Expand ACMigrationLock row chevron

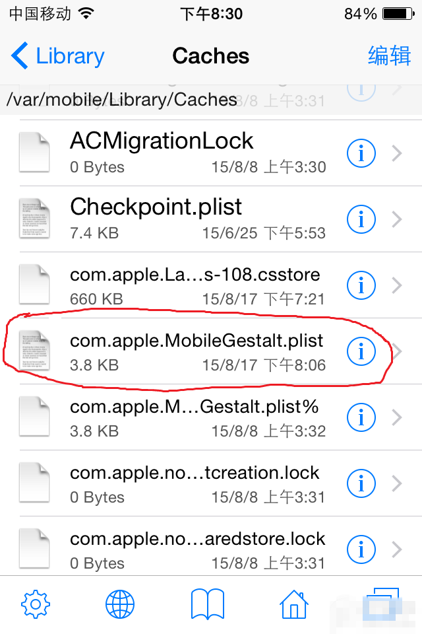point(397,153)
